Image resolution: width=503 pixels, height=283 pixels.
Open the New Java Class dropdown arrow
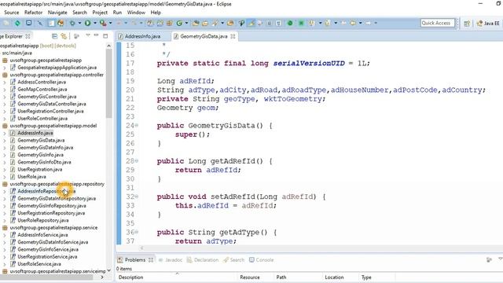pyautogui.click(x=186, y=23)
